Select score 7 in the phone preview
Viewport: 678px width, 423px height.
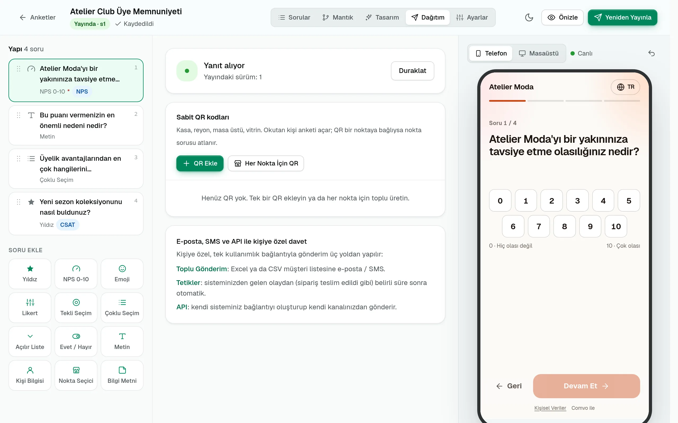[538, 226]
